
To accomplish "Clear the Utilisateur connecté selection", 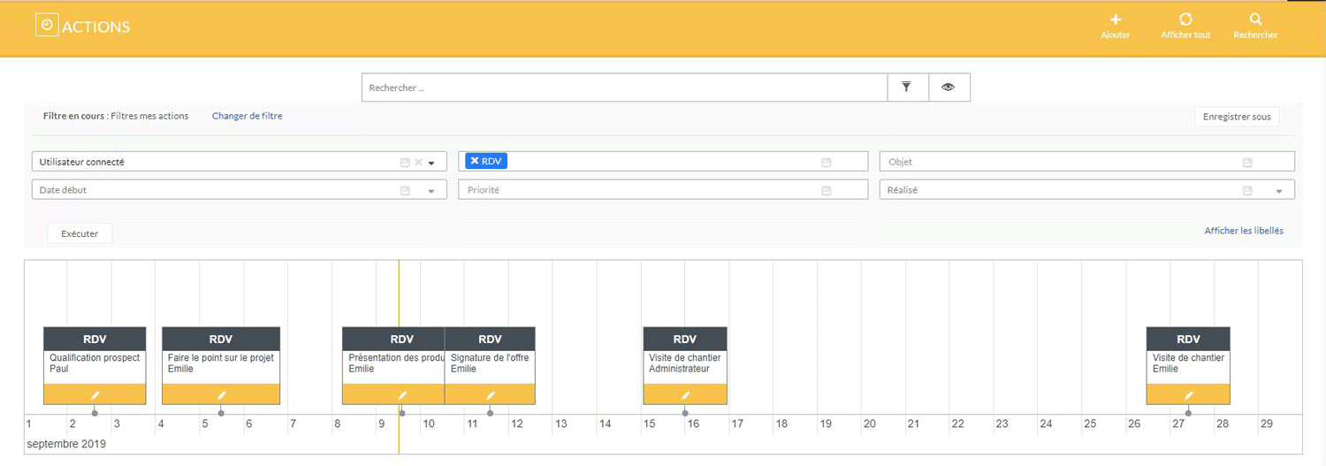I will (418, 163).
